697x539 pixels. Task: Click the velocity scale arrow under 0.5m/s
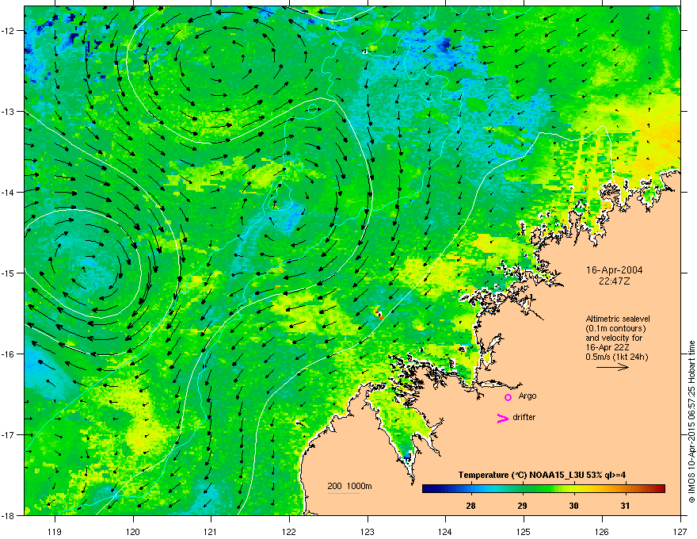tap(612, 367)
